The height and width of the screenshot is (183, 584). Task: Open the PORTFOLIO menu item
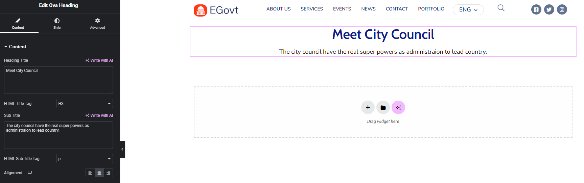pyautogui.click(x=431, y=9)
